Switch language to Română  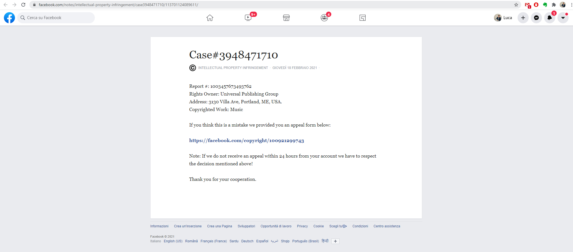click(x=192, y=241)
